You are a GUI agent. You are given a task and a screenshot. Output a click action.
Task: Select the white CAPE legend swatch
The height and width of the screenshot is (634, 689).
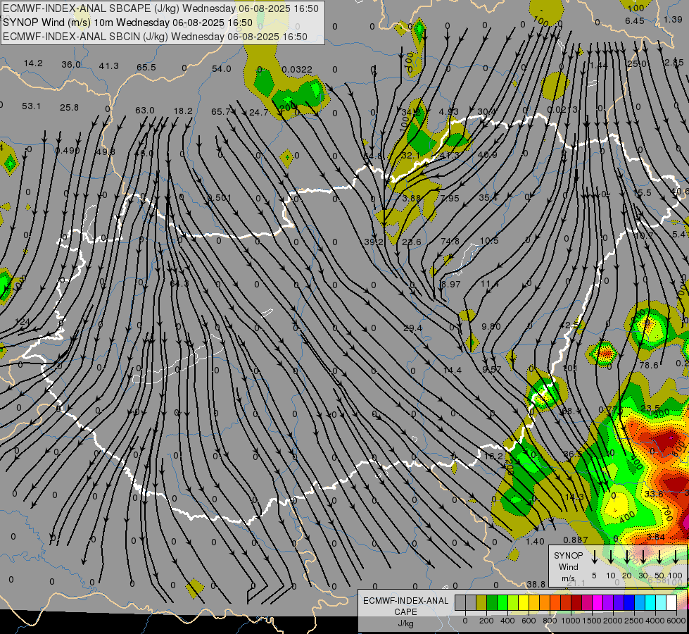[671, 603]
